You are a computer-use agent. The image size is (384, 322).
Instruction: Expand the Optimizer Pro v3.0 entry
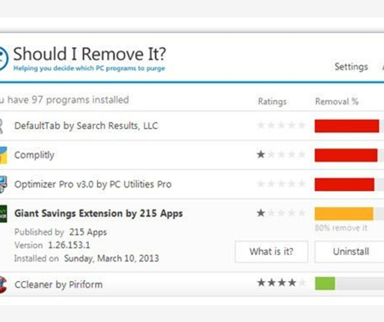pos(192,184)
